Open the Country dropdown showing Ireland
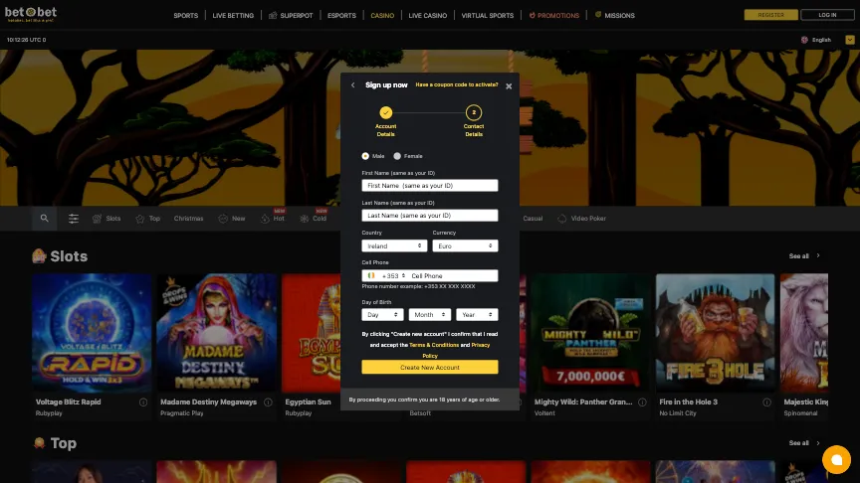The width and height of the screenshot is (860, 483). [x=394, y=245]
